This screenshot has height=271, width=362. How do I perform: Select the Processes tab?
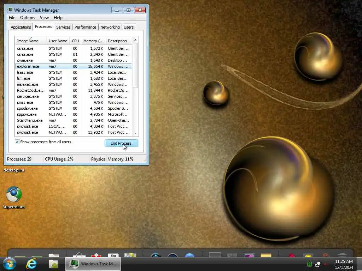(x=43, y=26)
